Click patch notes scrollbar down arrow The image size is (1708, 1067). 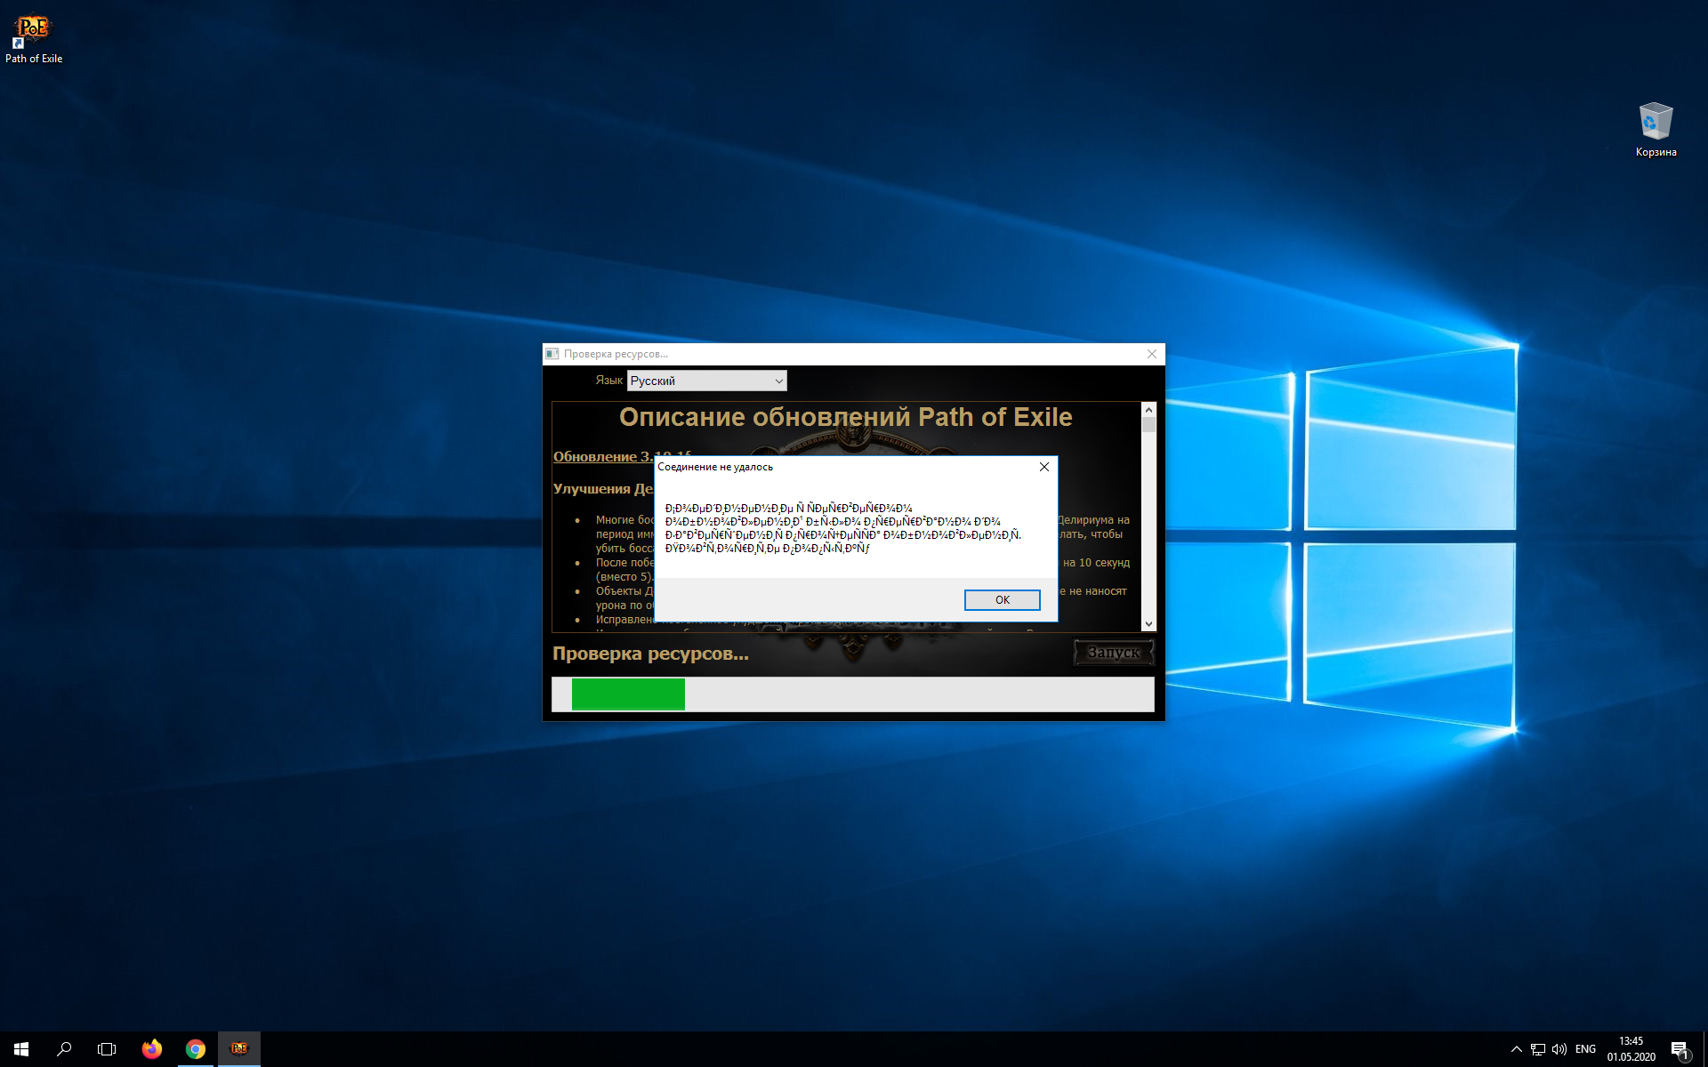(1148, 624)
